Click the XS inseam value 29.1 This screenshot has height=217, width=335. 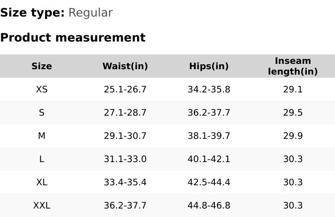(x=293, y=89)
